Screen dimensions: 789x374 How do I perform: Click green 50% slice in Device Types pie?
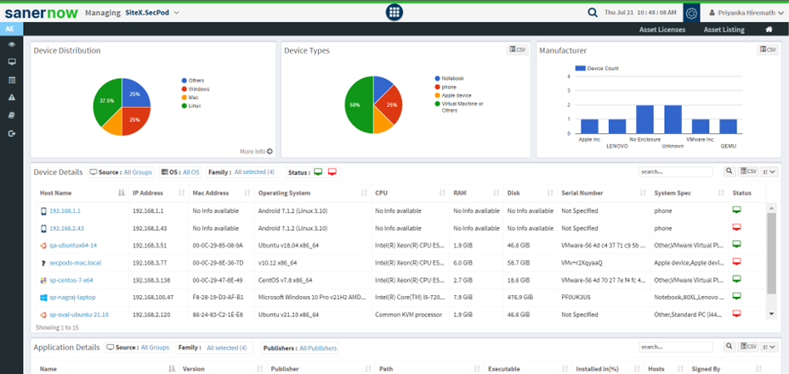359,105
